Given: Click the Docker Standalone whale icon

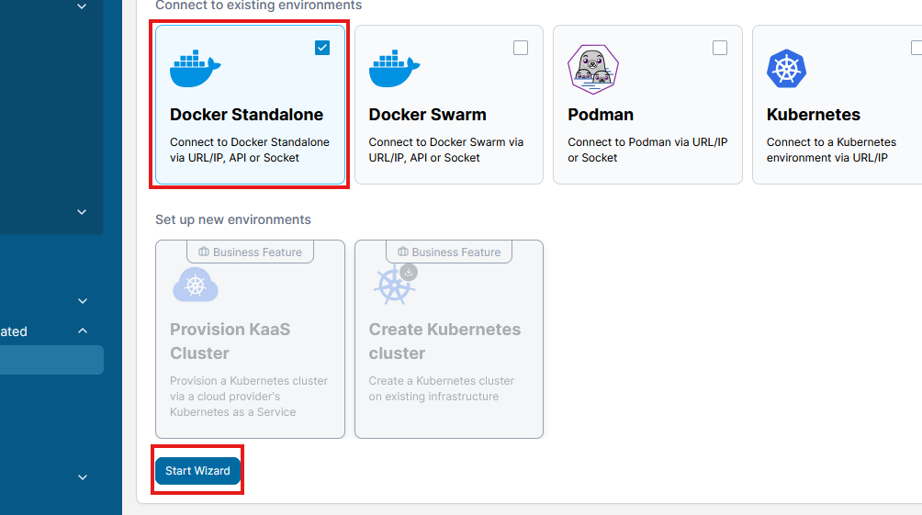Looking at the screenshot, I should click(196, 69).
